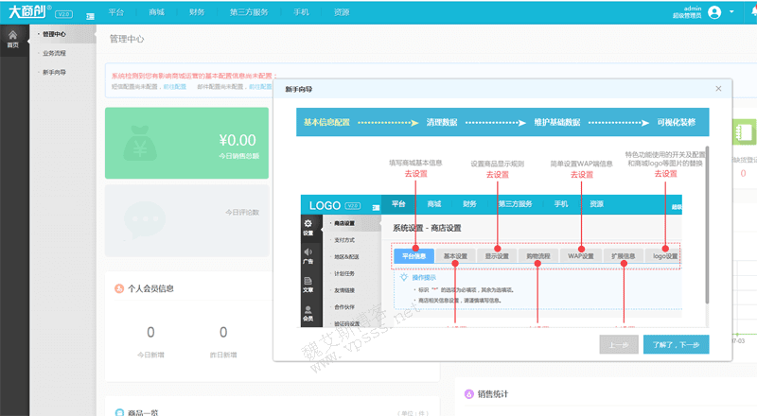
Task: Click the sidebar collapse icon beside the logo
Action: coord(90,15)
